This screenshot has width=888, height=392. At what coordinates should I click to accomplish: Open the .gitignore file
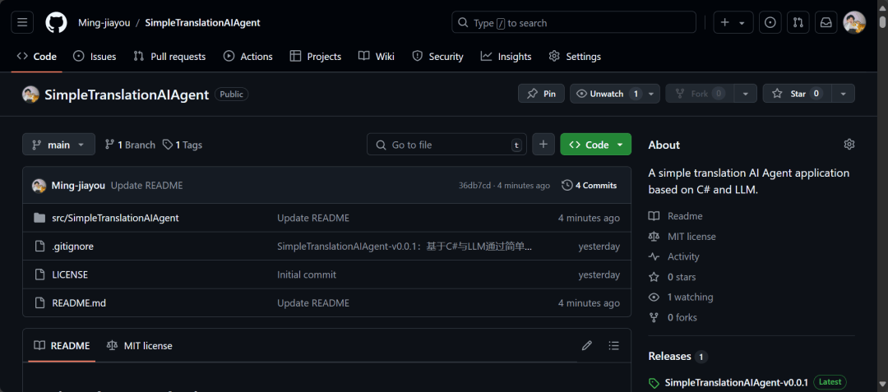pyautogui.click(x=73, y=246)
